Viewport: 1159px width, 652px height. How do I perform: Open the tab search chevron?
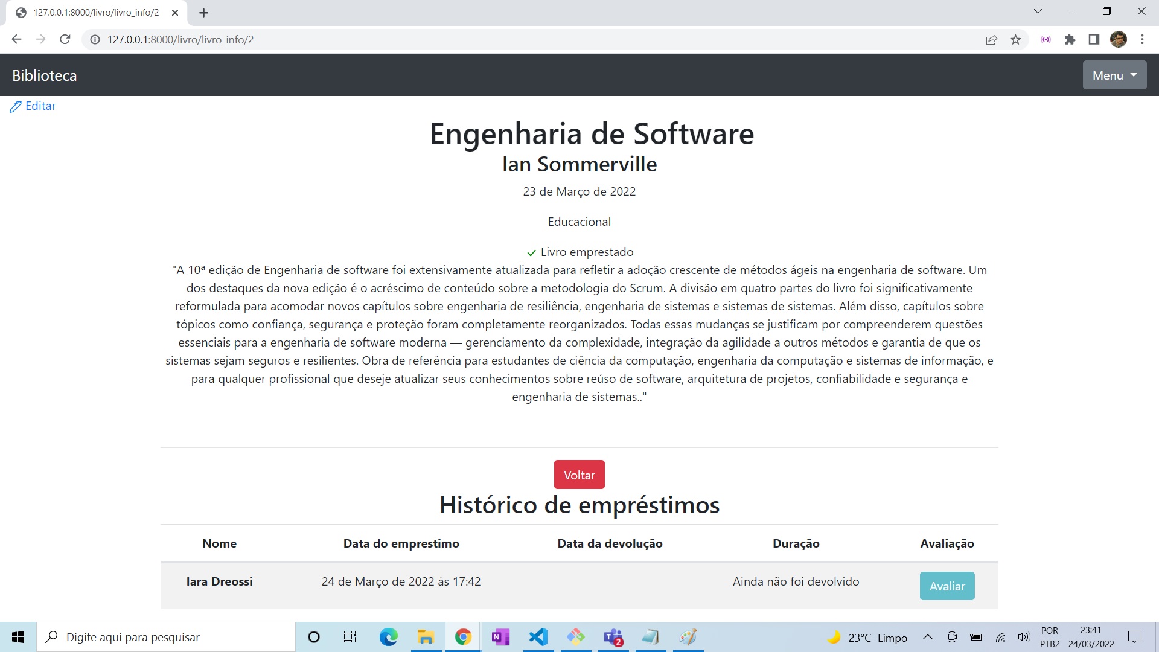[x=1039, y=11]
